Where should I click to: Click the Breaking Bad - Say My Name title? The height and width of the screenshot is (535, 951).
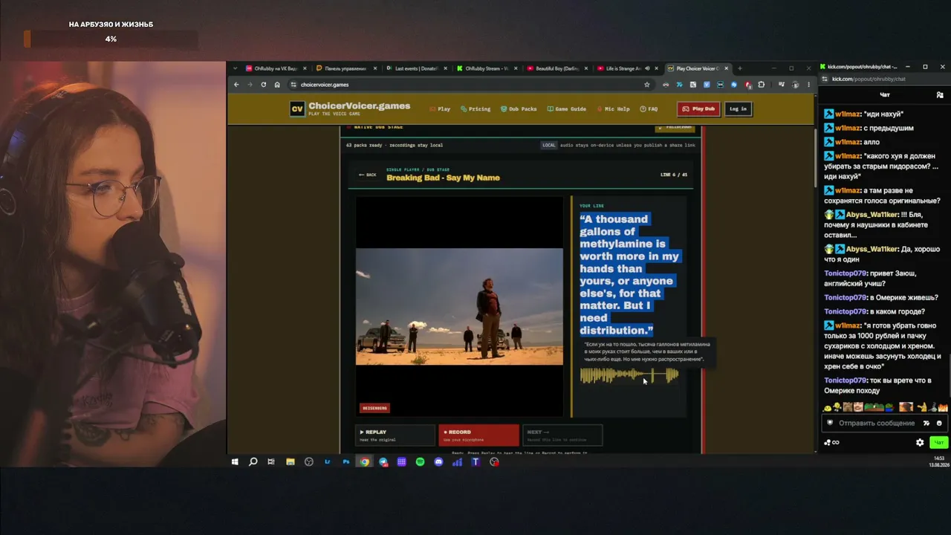point(443,178)
